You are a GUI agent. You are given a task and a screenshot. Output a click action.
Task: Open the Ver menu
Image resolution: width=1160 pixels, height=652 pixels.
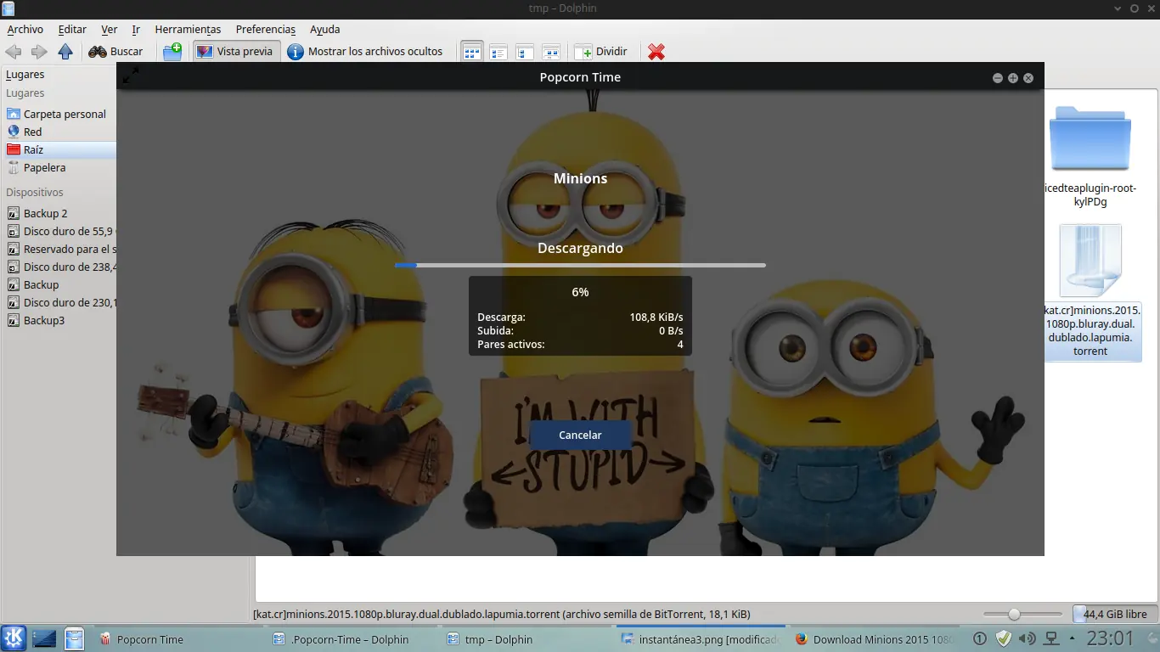tap(110, 29)
